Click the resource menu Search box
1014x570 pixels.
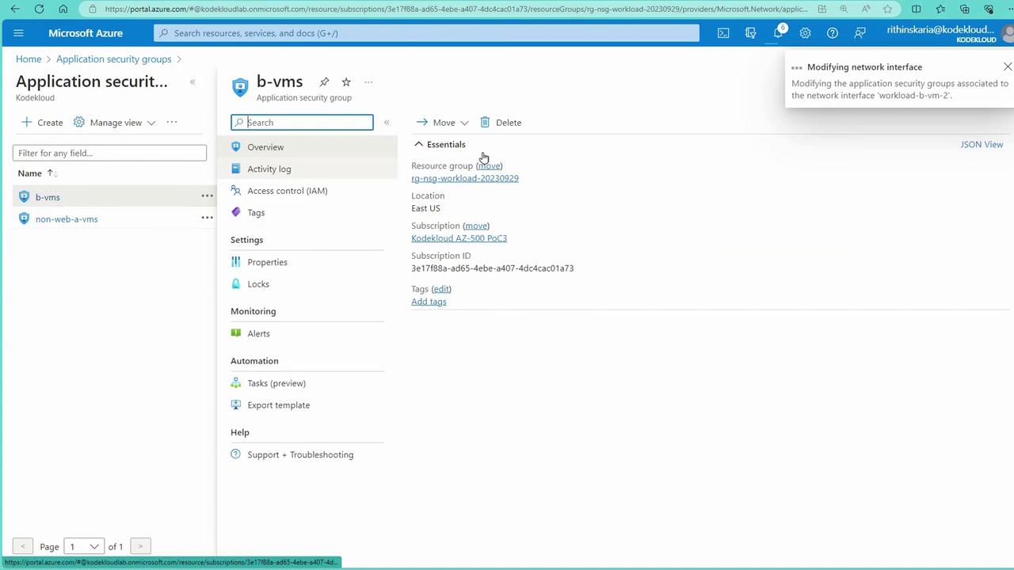[x=302, y=123]
